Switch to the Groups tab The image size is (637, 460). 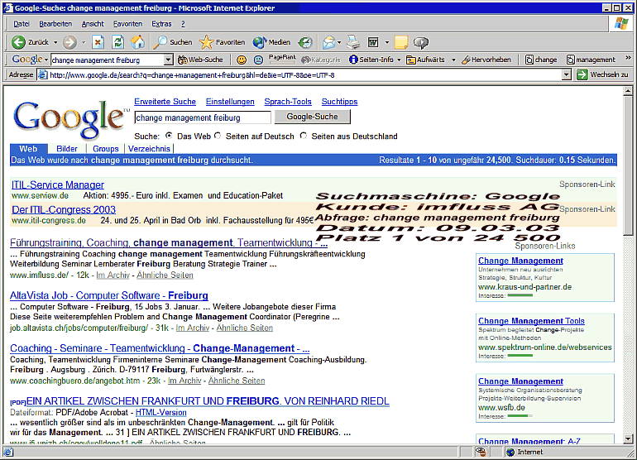[x=106, y=149]
